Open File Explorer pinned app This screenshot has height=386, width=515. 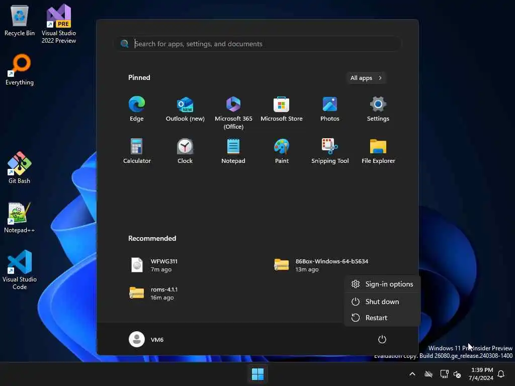coord(378,151)
